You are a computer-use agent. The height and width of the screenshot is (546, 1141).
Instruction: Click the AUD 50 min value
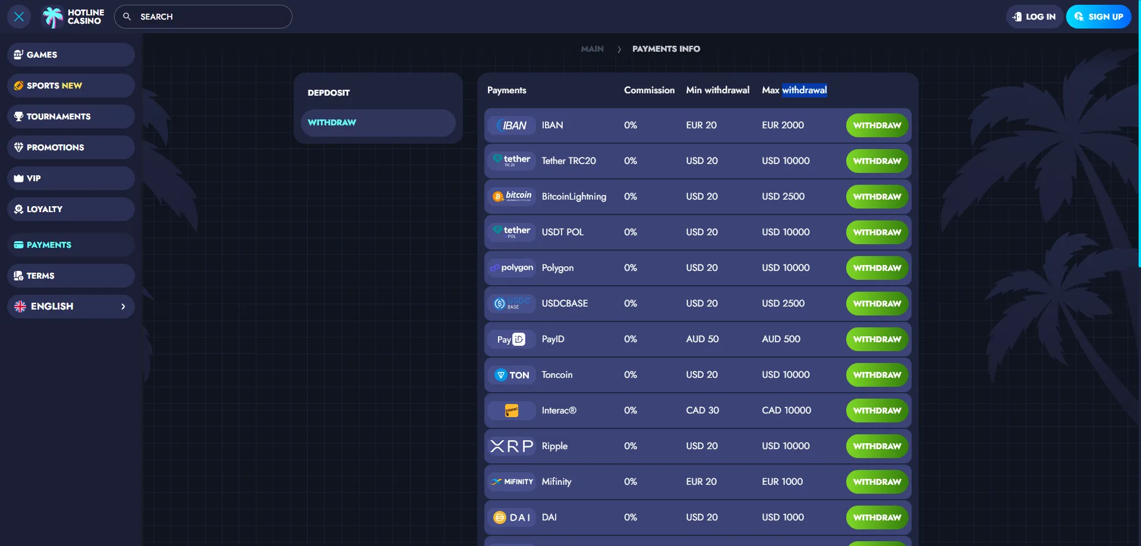[x=702, y=339]
